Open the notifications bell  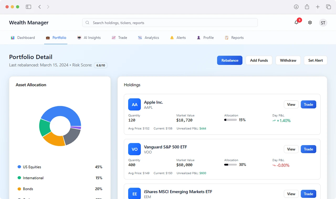296,23
